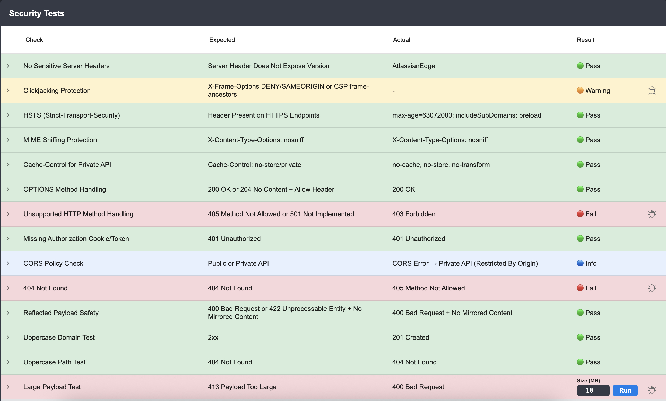Click the Security Tests title bar

[37, 13]
